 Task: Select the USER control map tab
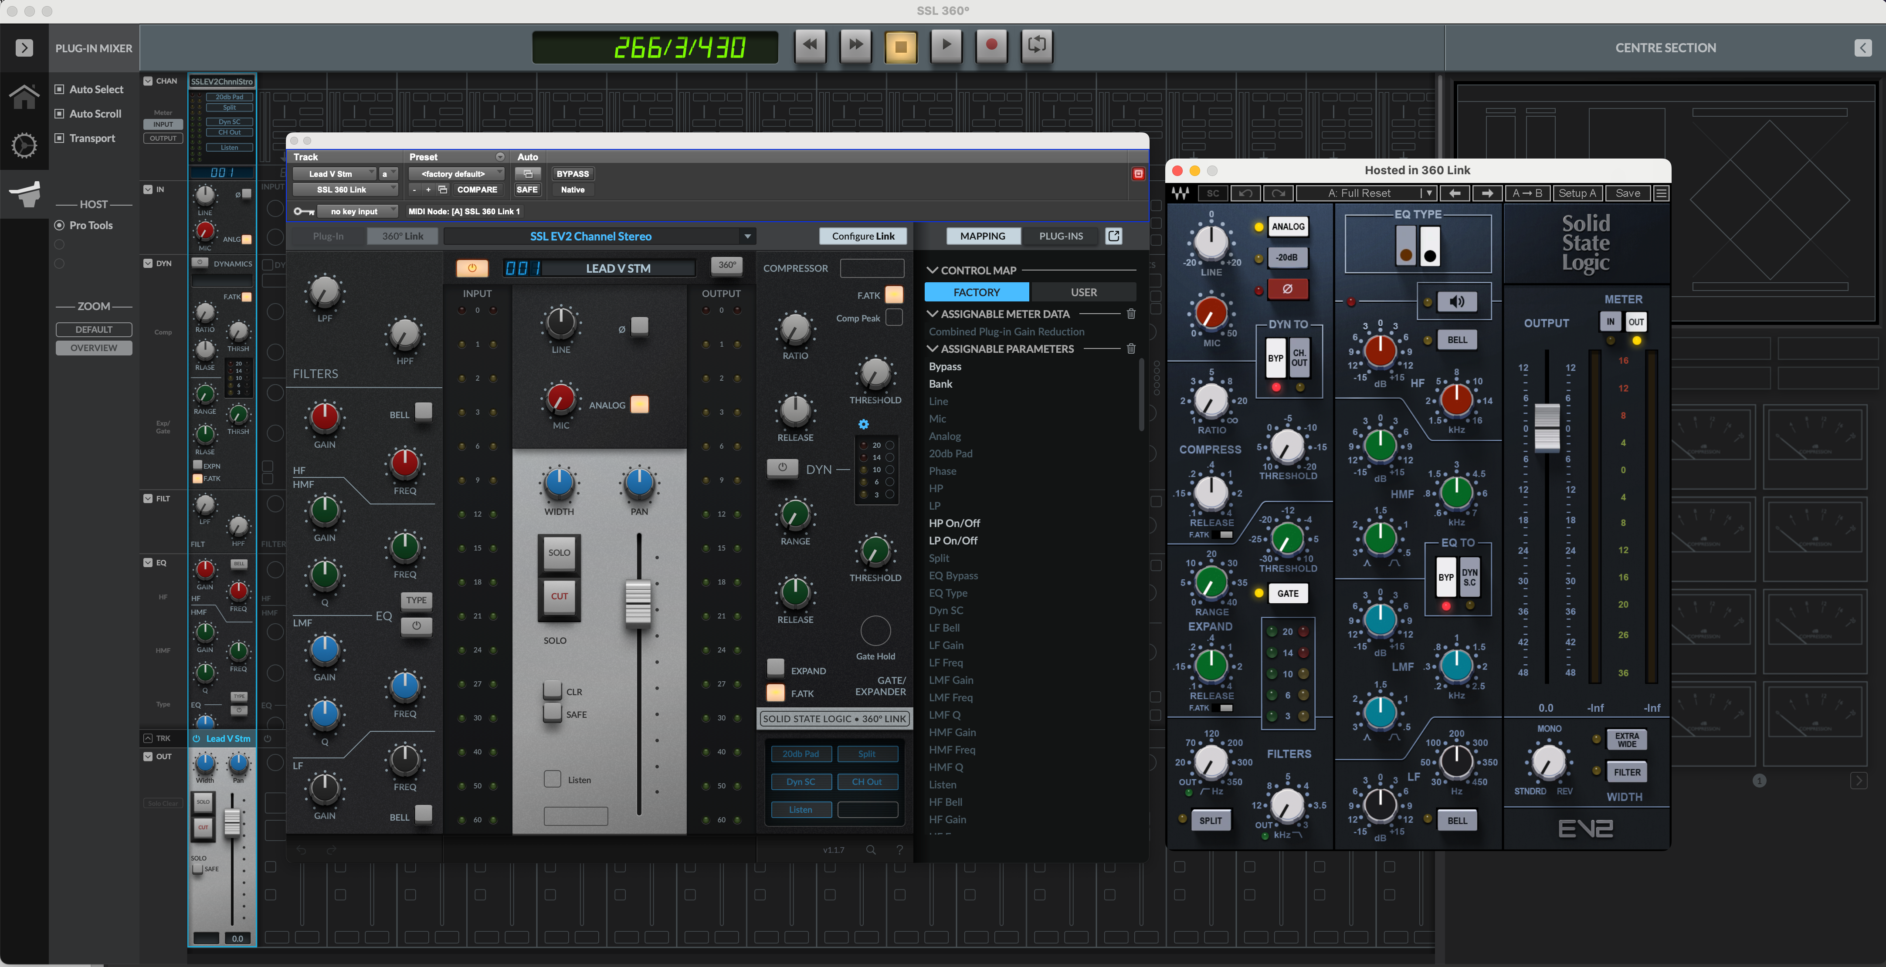coord(1084,292)
